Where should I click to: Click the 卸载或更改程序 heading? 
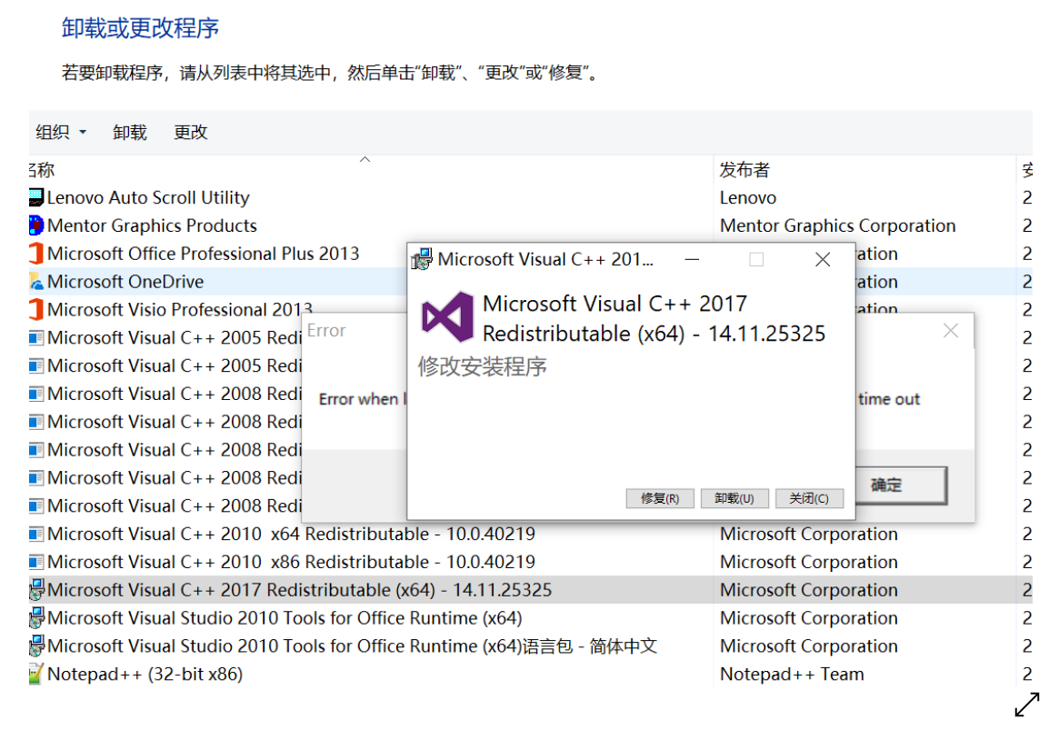141,28
